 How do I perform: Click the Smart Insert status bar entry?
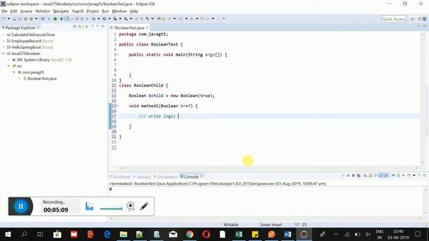[271, 225]
